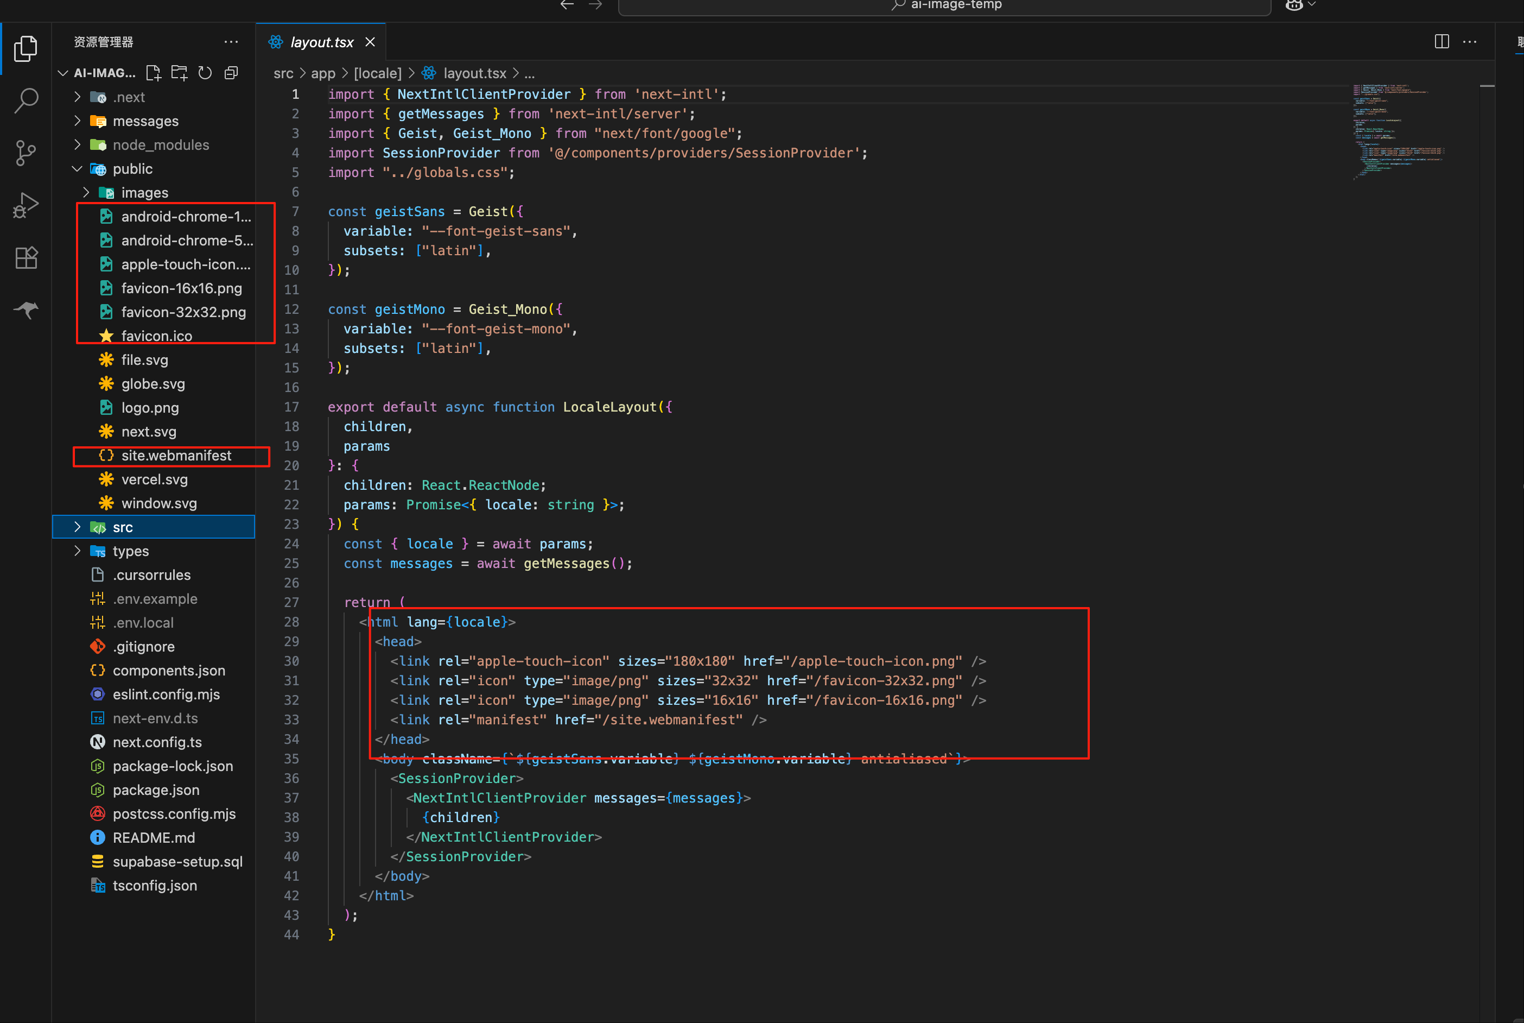Open the Extensions view

point(26,258)
